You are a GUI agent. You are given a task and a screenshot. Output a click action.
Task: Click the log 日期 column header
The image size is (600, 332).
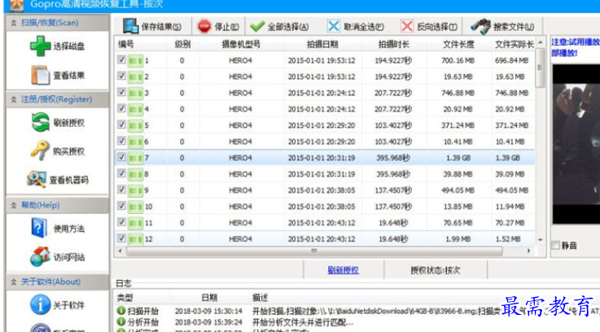(209, 297)
